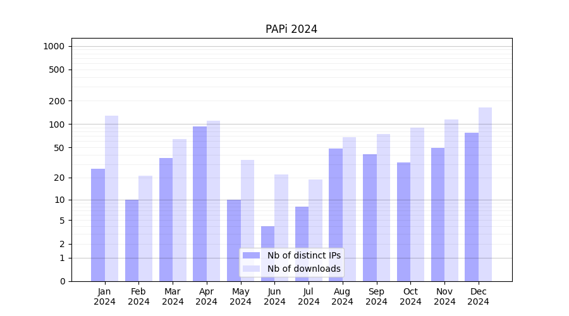Click the Sep 2024 distinct IPs bar
The image size is (569, 316).
(x=370, y=217)
